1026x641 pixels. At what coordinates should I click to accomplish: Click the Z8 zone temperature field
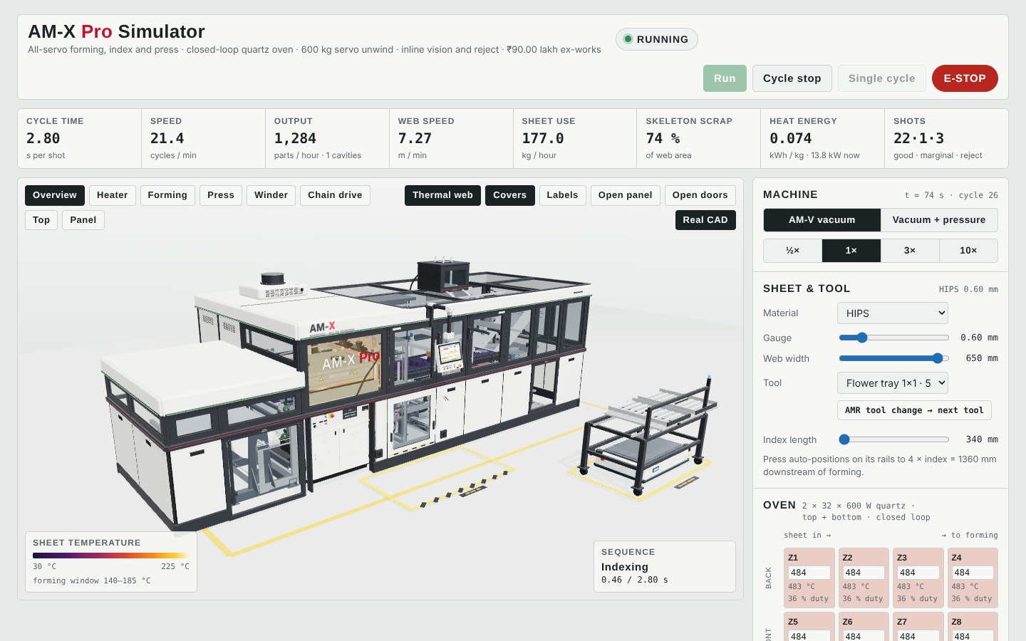(x=973, y=636)
